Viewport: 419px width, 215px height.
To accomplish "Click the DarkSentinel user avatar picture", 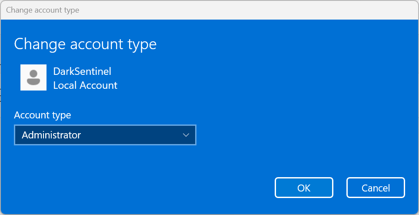I will click(x=33, y=77).
